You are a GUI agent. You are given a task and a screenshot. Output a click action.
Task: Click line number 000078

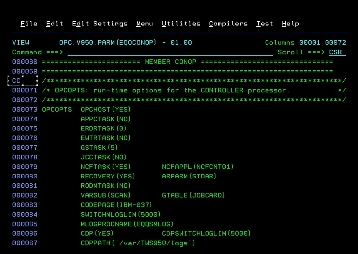pos(25,157)
